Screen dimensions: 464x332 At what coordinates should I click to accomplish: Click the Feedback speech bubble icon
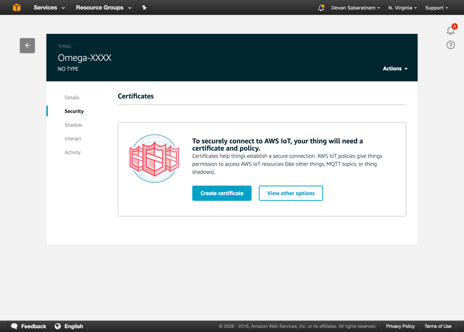pos(14,326)
